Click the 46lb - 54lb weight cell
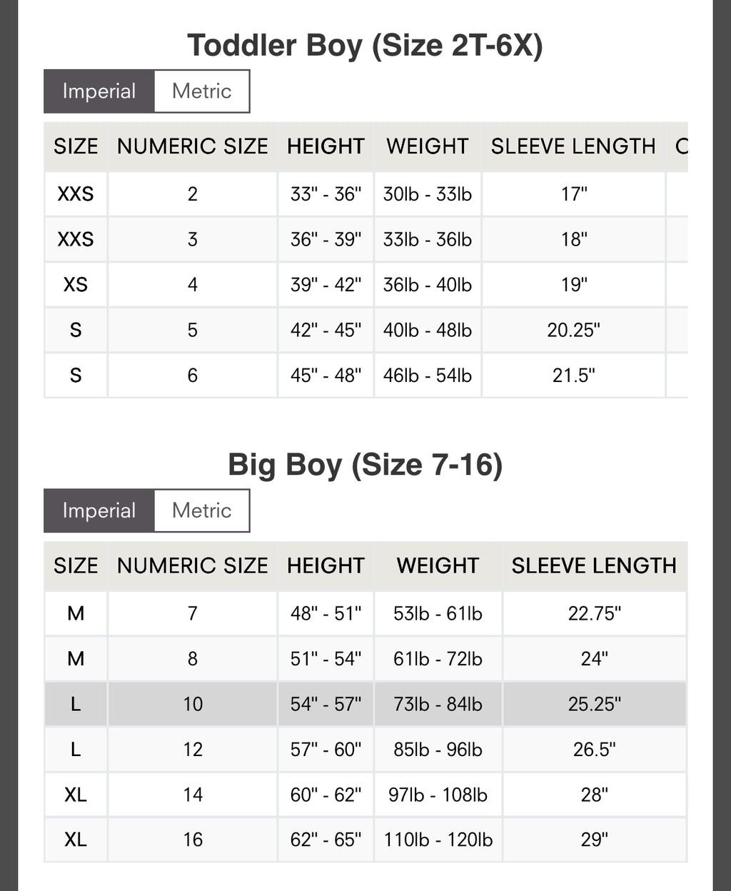The image size is (731, 891). (427, 376)
